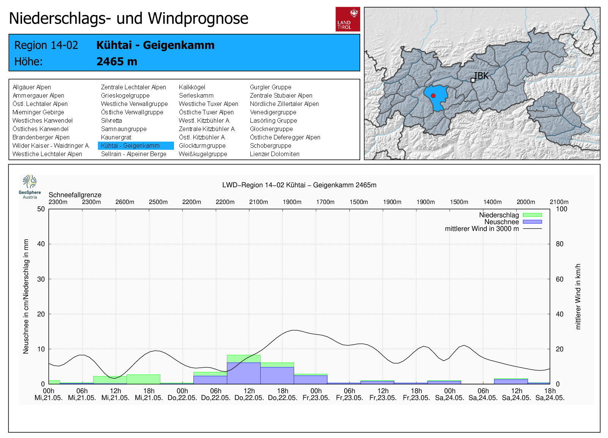Click the Land Tirol logo
This screenshot has height=438, width=608.
click(347, 19)
